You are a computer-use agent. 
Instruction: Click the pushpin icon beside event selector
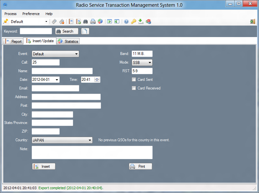coord(6,21)
